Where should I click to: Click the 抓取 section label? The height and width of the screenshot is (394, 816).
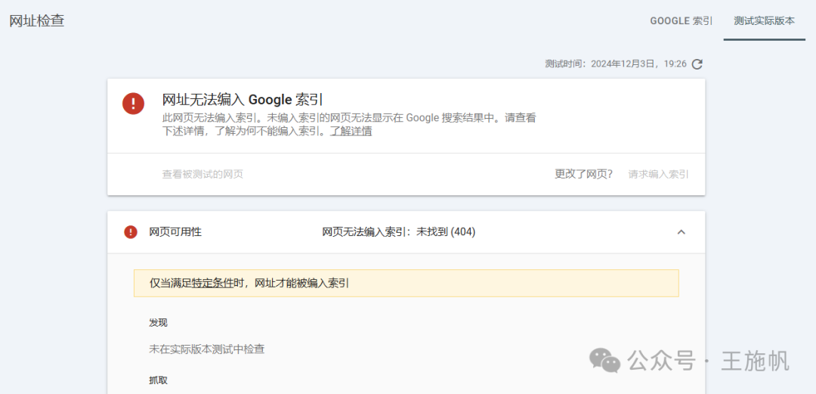tap(158, 380)
